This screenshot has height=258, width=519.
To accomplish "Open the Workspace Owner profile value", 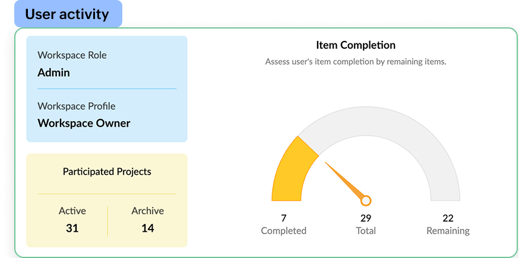I will pos(84,124).
